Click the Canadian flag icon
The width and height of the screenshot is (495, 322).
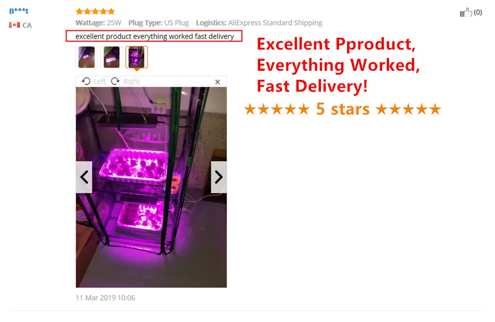click(x=14, y=25)
